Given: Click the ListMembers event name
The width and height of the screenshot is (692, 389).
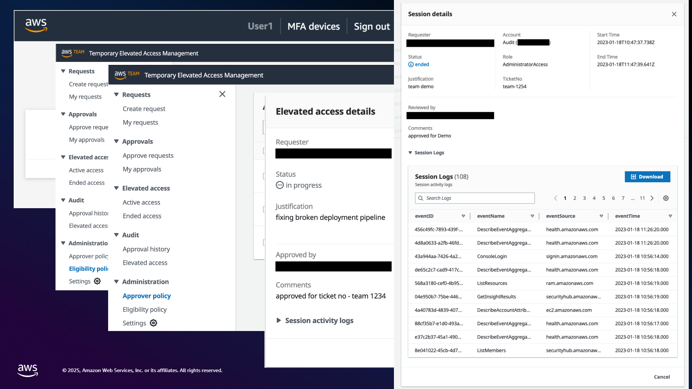Looking at the screenshot, I should 491,350.
